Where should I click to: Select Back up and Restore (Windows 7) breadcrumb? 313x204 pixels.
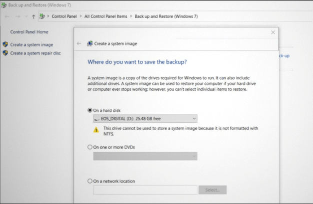pos(166,16)
